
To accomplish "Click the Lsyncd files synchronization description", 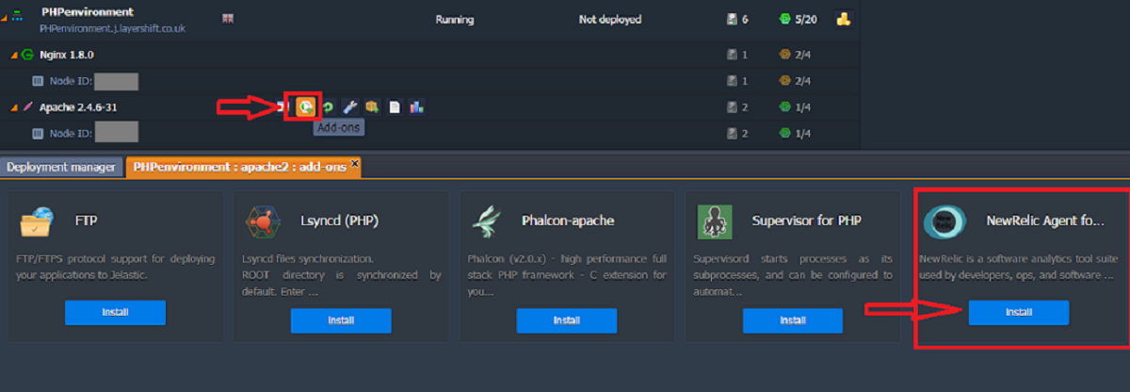I will pyautogui.click(x=343, y=275).
